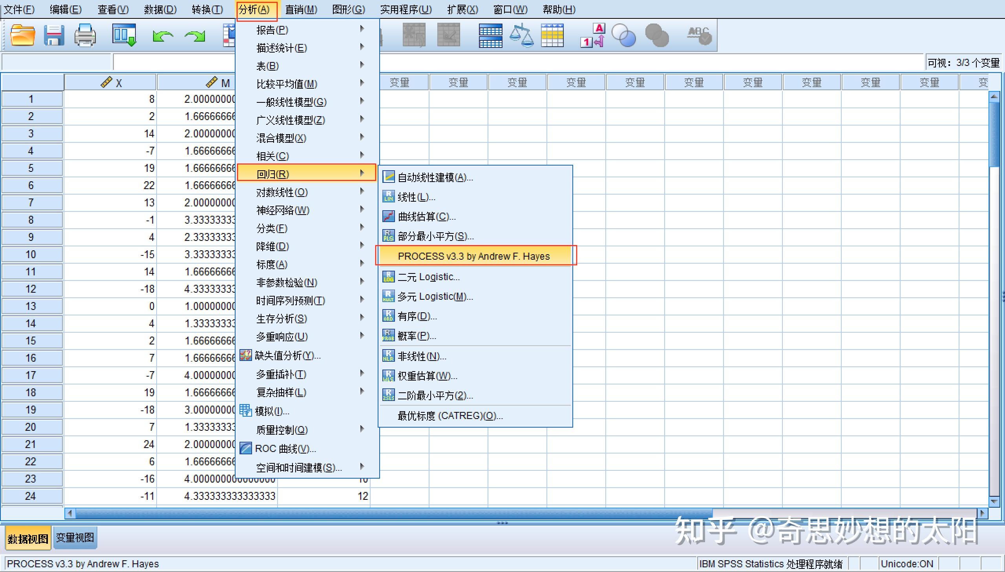Switch to 变量视图 tab

coord(75,537)
